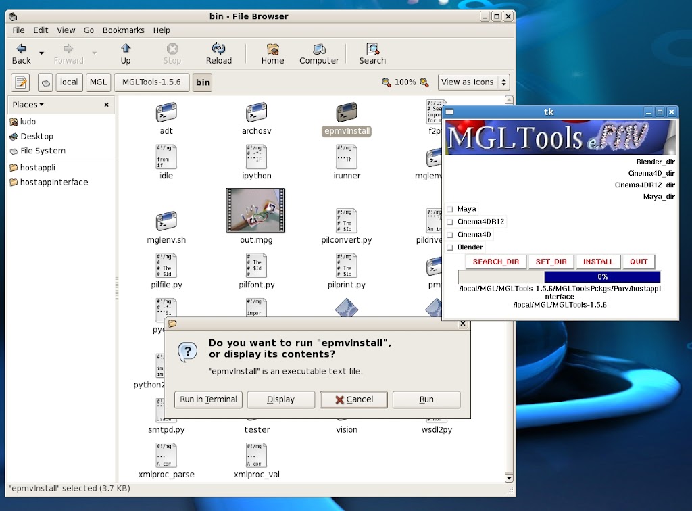Select the 'pilfont.py' file icon

[256, 265]
